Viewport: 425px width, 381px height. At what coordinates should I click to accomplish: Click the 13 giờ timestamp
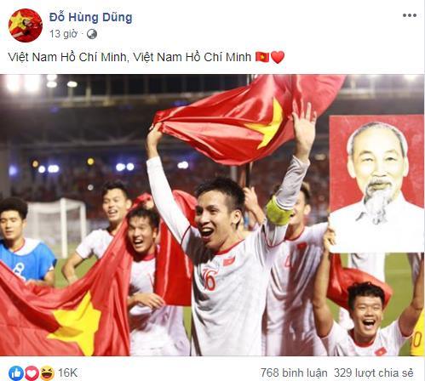(63, 34)
